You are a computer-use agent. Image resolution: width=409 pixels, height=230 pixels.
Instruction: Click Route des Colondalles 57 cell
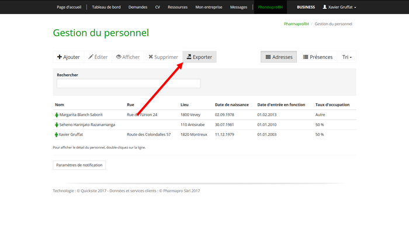tap(148, 134)
